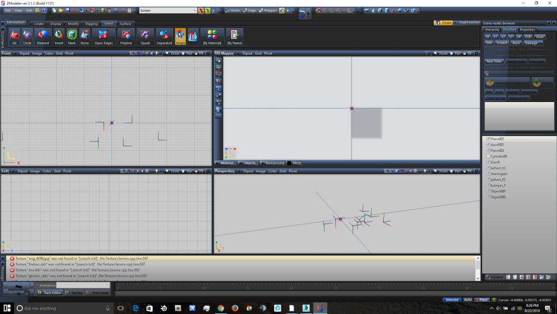Open the By Name selection tool
Viewport: 557px width, 314px height.
click(x=234, y=36)
